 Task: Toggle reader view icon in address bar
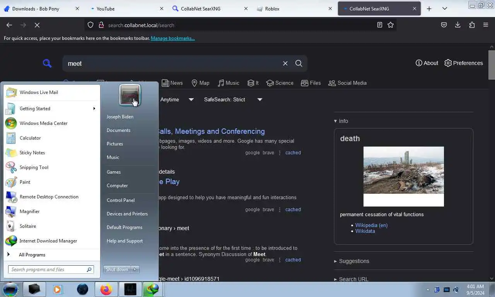pos(379,25)
